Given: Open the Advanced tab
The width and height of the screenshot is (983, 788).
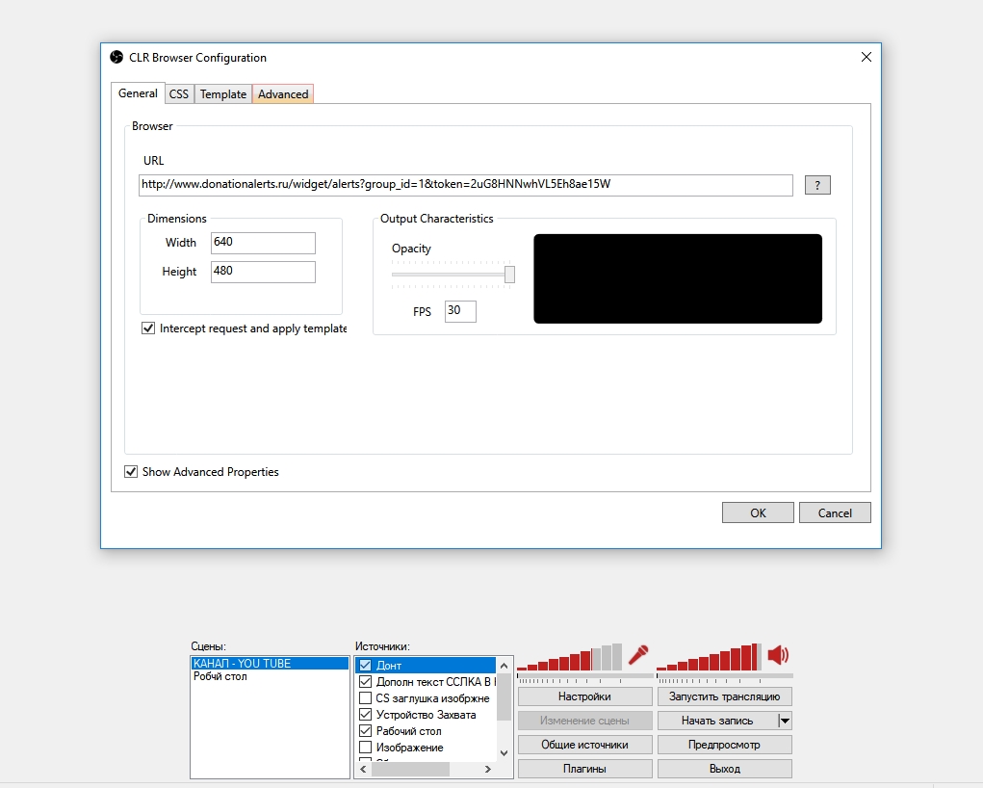Looking at the screenshot, I should (283, 94).
